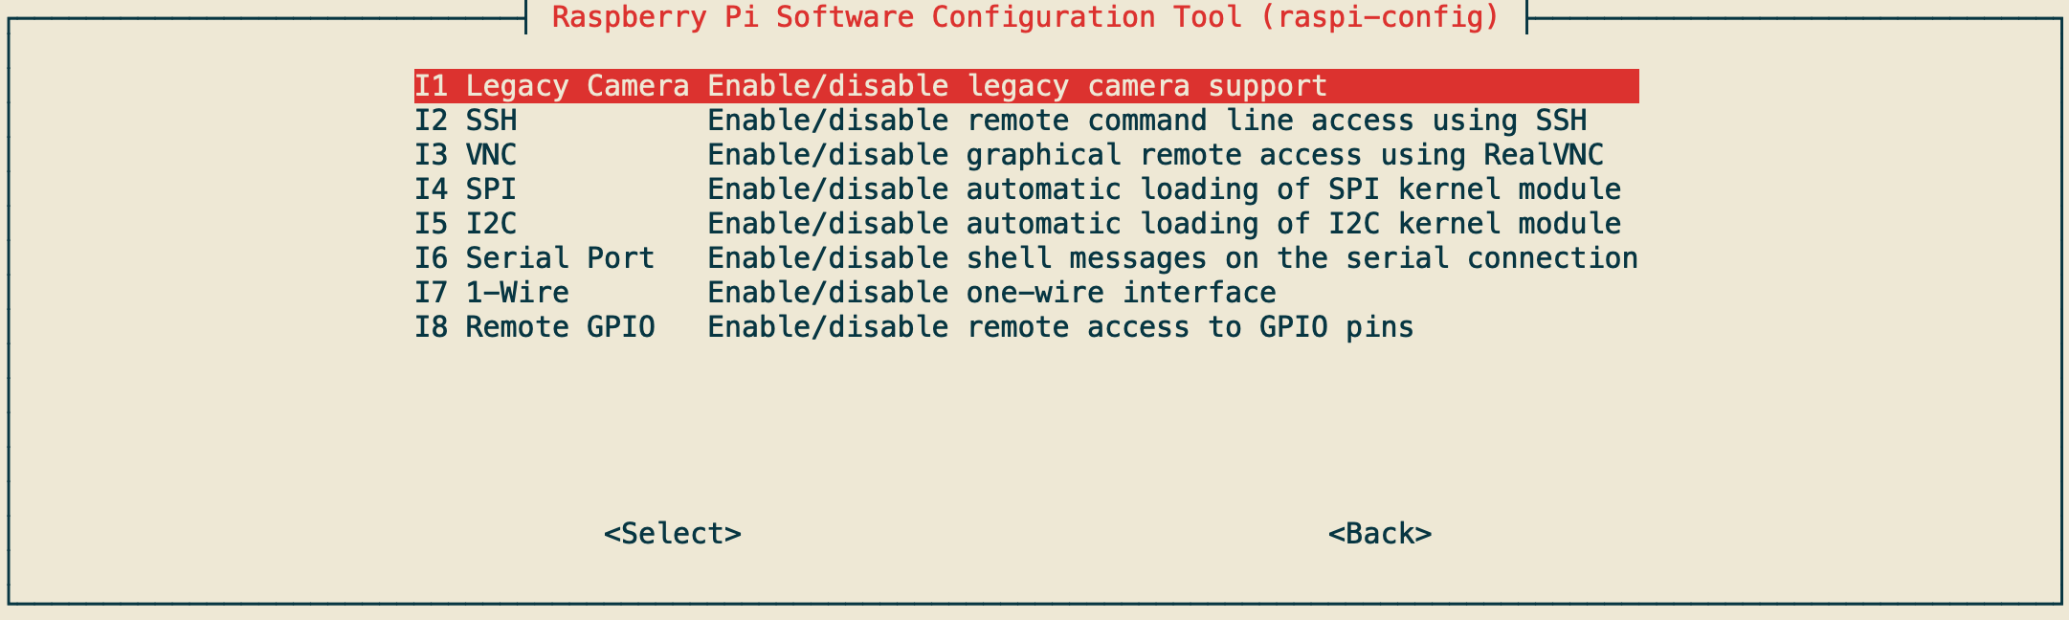Click the legacy camera support description
This screenshot has height=620, width=2069.
[1017, 86]
